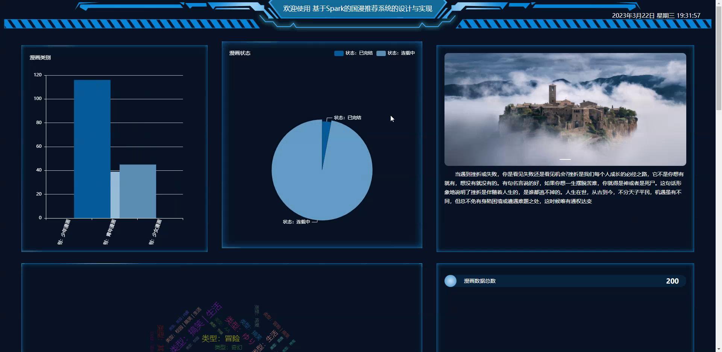722x352 pixels.
Task: Toggle the 状态: 连载中 legend entry
Action: [x=396, y=53]
